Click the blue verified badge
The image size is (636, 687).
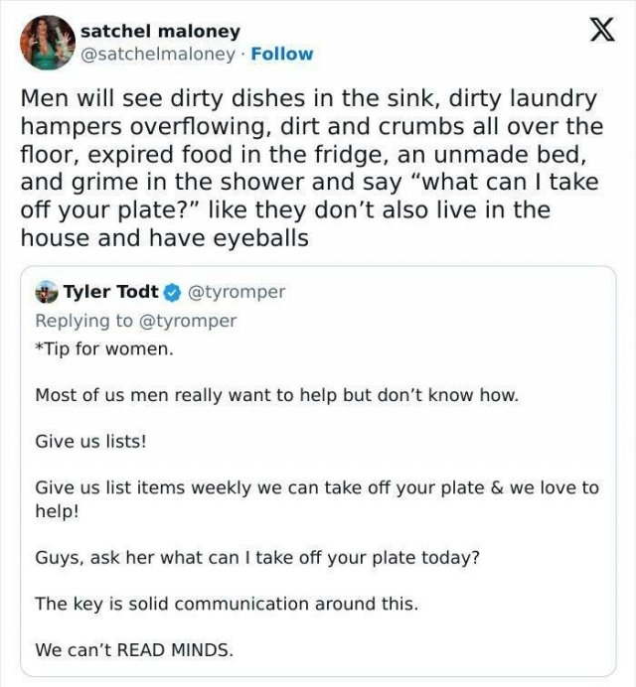click(171, 292)
